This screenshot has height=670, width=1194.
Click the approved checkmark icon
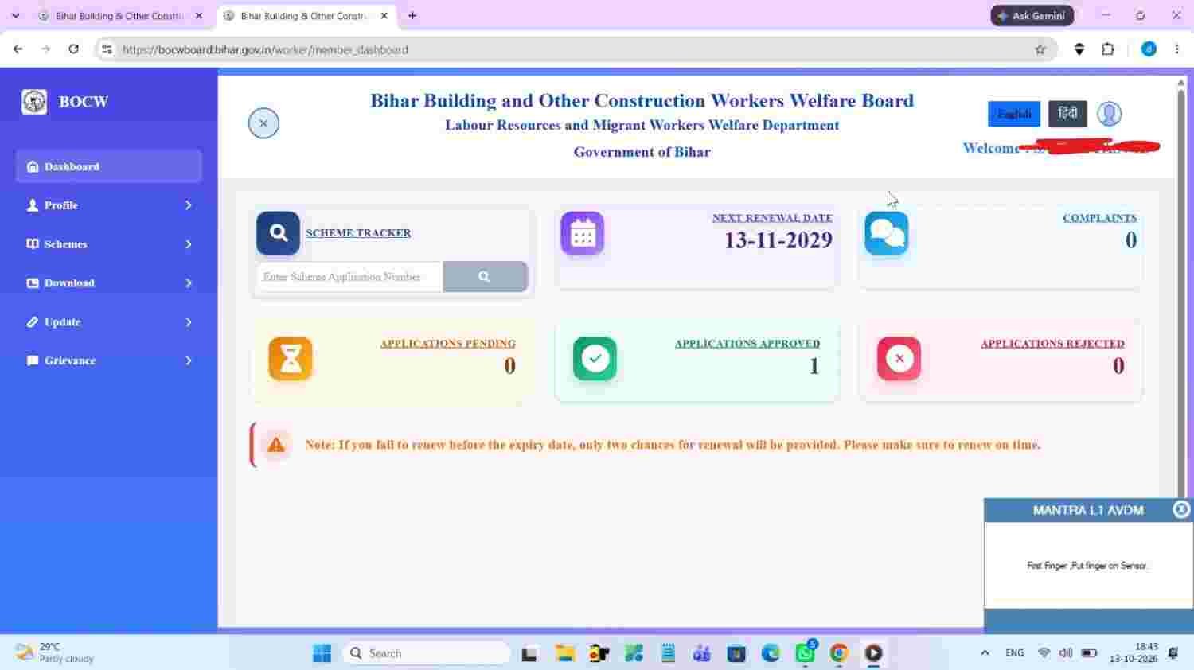pyautogui.click(x=595, y=359)
